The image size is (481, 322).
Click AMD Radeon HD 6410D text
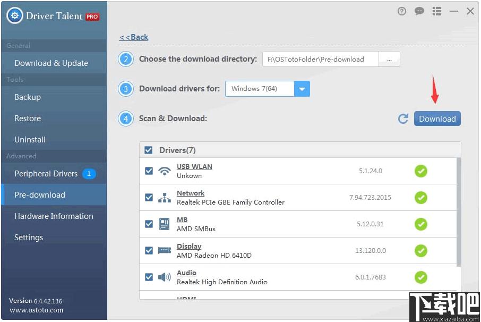click(x=214, y=256)
